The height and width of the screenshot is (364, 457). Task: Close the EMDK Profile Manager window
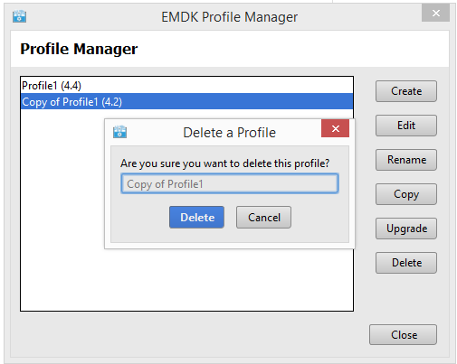tap(435, 13)
